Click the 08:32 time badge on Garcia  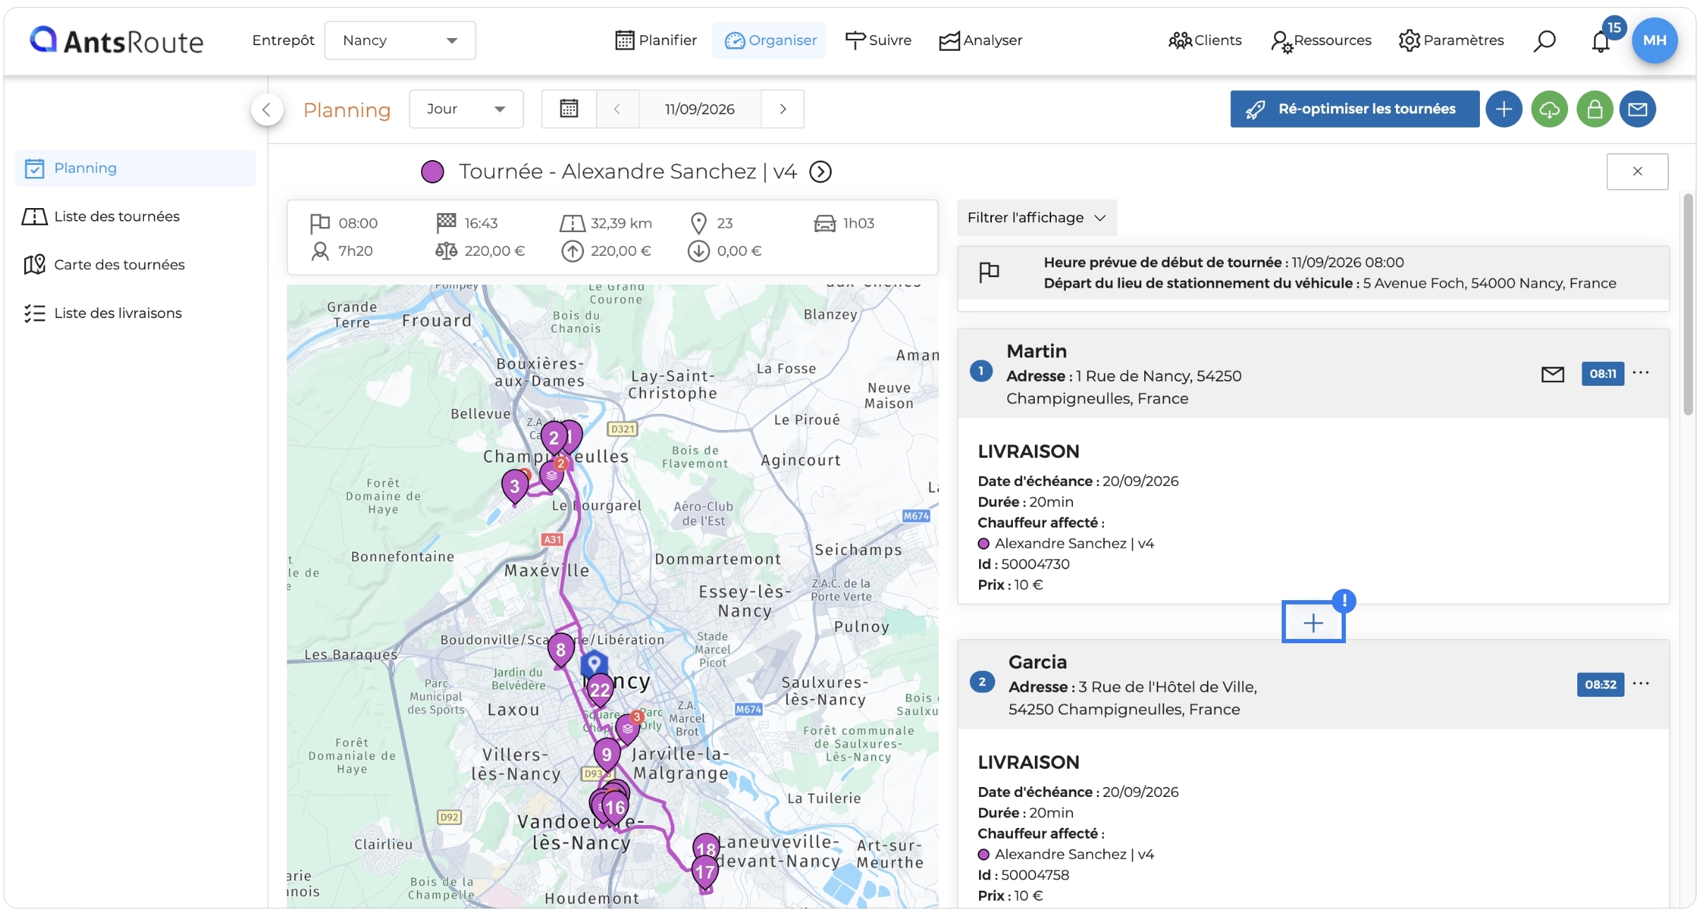pos(1600,684)
